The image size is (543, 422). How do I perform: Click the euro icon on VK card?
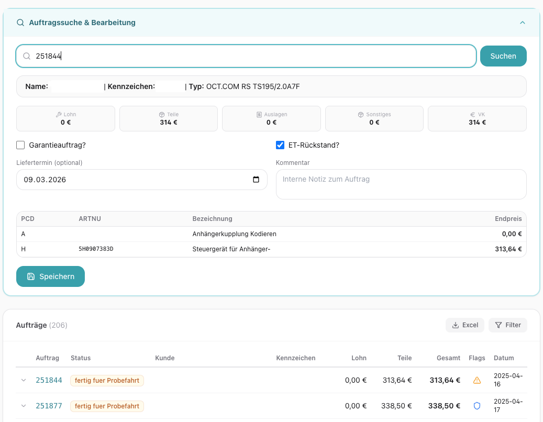click(x=472, y=115)
